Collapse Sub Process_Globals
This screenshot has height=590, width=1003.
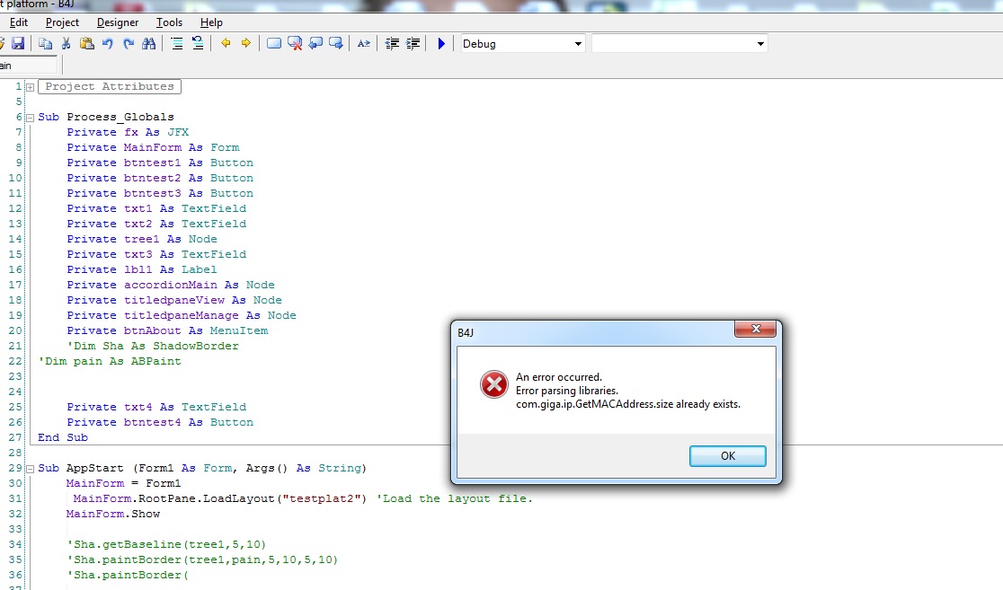[x=30, y=118]
